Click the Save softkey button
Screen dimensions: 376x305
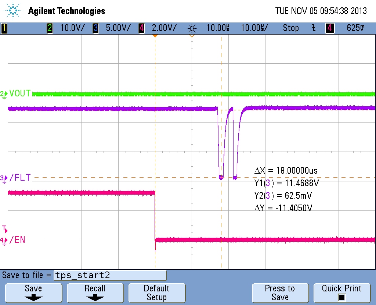[x=33, y=293]
